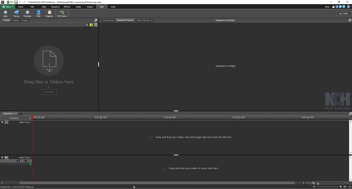Click the dropdown arrow next to top-right help icon
Screen dimensions: 352x189
351,7
